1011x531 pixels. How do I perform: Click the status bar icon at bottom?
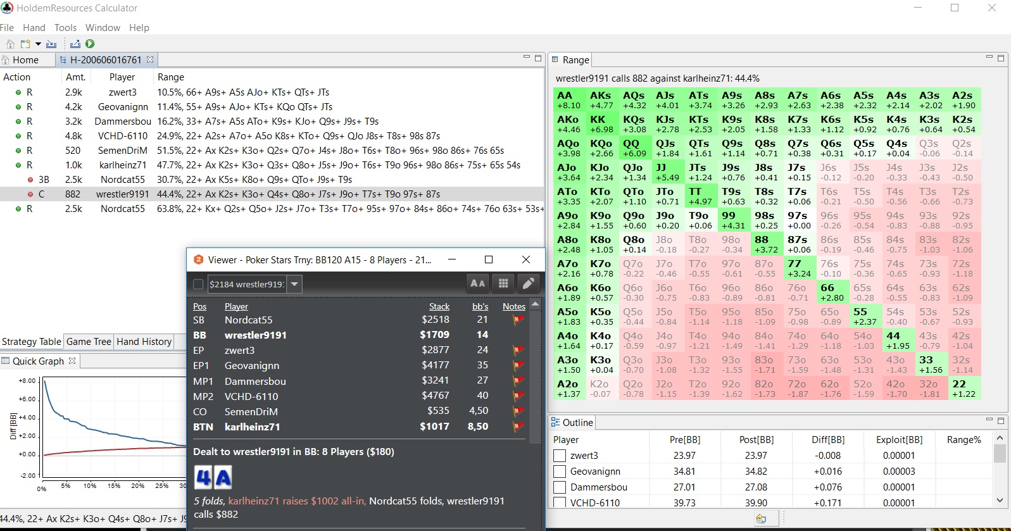[x=761, y=518]
